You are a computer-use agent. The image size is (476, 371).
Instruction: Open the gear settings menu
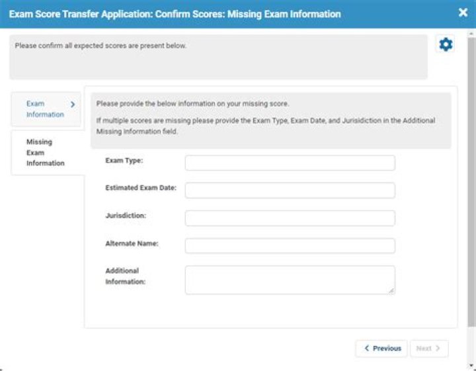pos(446,45)
